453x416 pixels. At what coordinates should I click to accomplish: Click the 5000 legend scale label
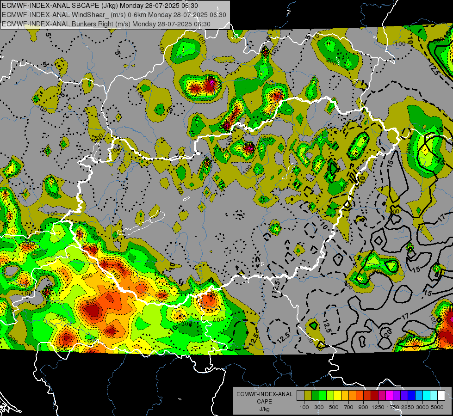click(x=437, y=407)
